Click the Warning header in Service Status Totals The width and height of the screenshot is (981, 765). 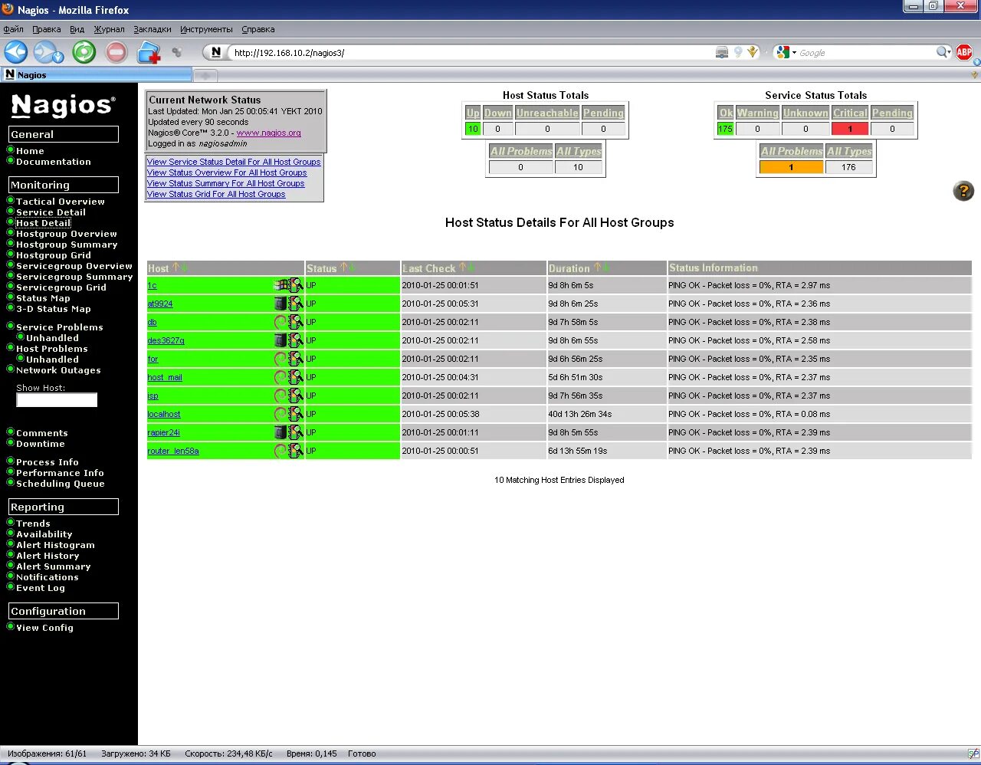click(x=758, y=113)
